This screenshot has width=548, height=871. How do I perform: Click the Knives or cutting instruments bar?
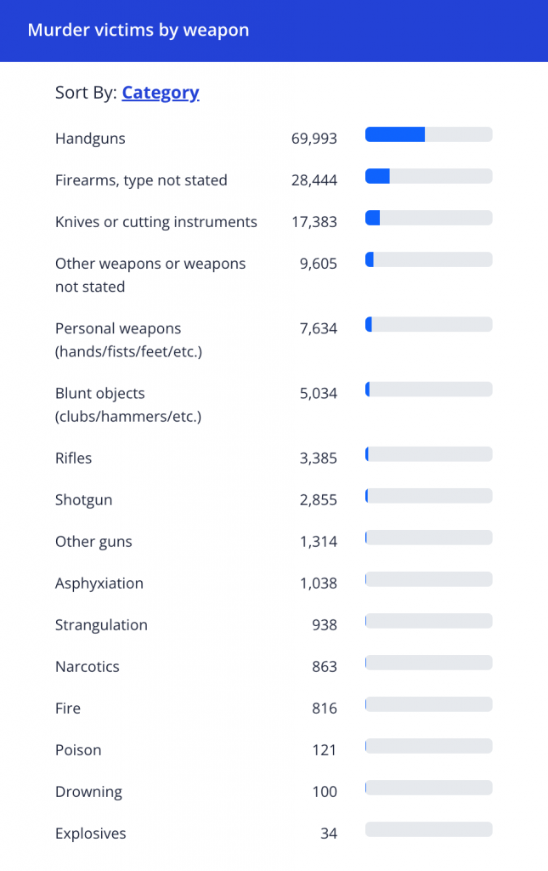428,218
